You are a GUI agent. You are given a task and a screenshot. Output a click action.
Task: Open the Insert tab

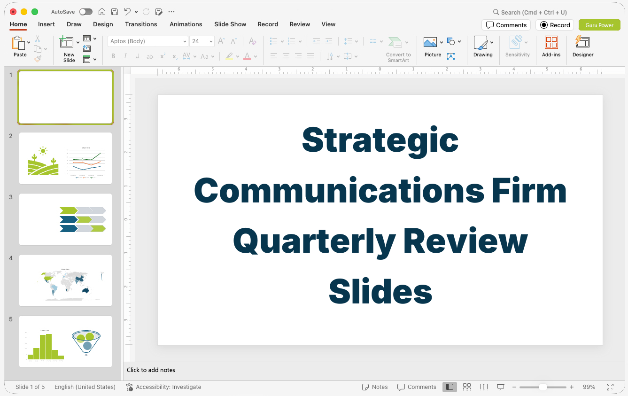(47, 24)
